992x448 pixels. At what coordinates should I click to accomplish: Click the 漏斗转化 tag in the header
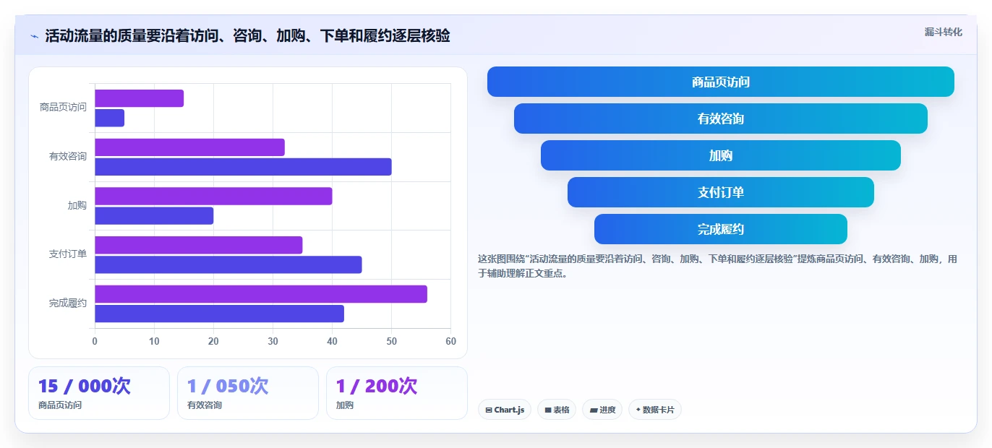(x=943, y=32)
